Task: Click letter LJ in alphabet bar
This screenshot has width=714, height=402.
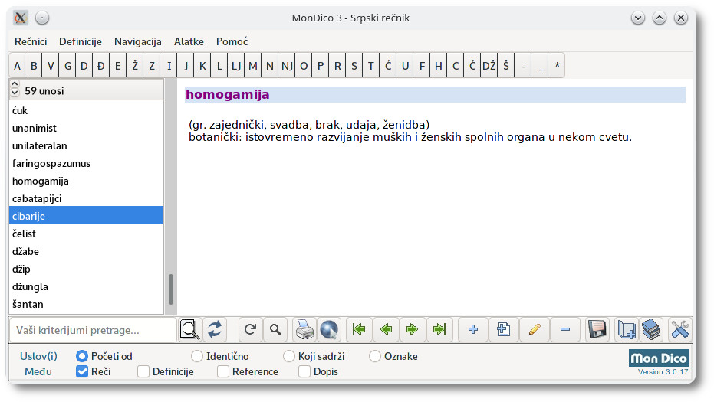Action: coord(236,66)
